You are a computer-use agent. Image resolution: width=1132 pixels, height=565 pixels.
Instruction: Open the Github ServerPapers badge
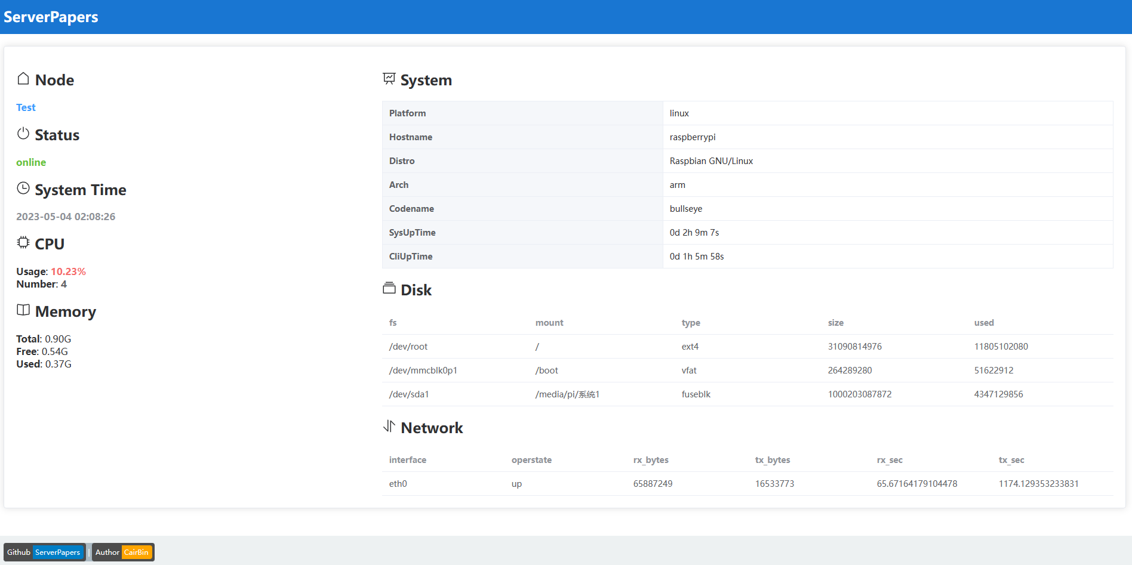(x=45, y=552)
